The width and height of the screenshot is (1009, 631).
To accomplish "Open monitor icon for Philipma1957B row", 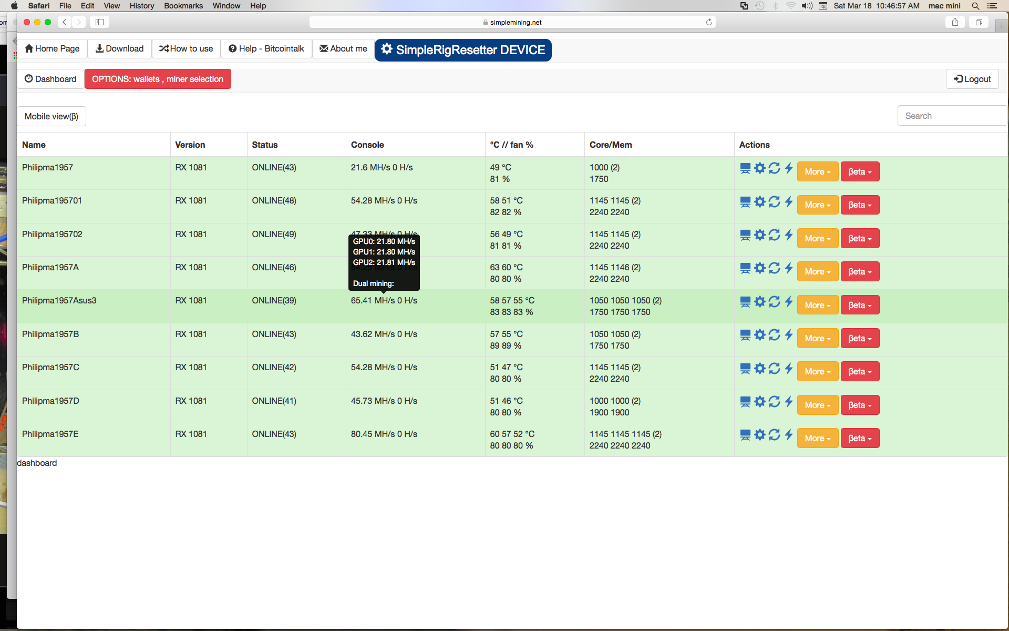I will point(745,335).
